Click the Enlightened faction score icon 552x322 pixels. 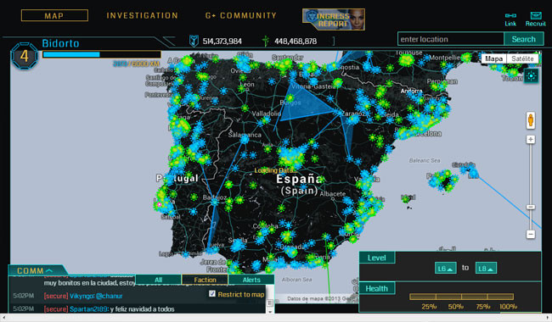pos(266,41)
